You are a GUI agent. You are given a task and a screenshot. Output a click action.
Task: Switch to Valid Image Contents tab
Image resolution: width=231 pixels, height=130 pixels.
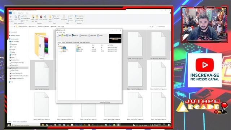(x=85, y=43)
